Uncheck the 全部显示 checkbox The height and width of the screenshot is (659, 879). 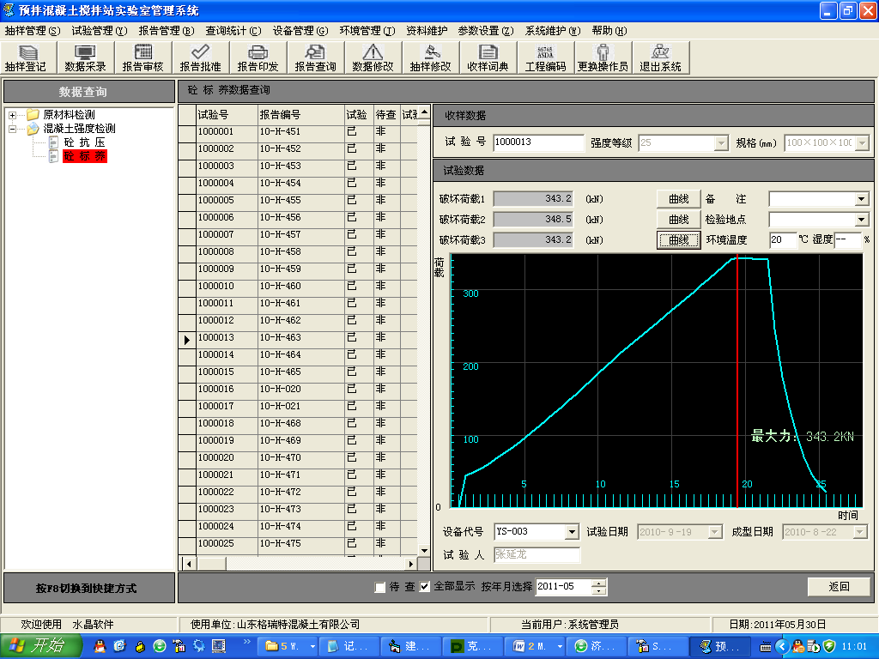425,588
